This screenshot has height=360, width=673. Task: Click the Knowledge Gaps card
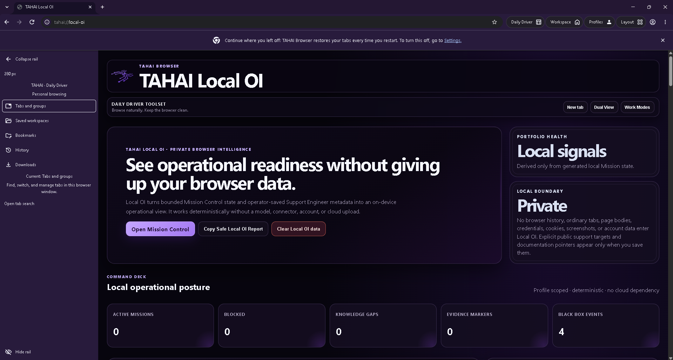tap(383, 325)
